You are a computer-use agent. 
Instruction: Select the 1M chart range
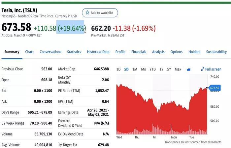[x=135, y=69]
